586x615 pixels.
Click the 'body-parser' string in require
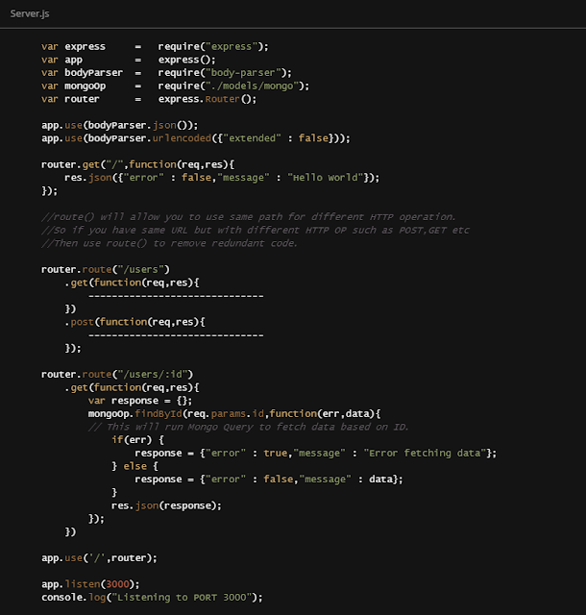coord(243,73)
